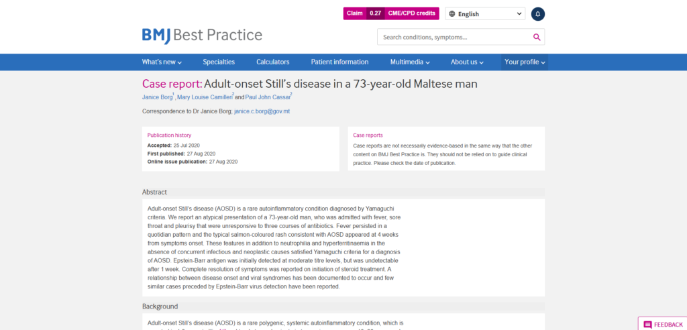The image size is (687, 330).
Task: Go to the Calculators page
Action: pos(273,62)
